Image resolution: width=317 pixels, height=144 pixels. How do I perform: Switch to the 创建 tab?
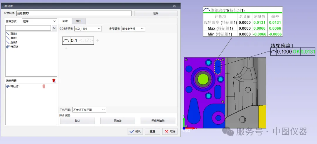65,21
